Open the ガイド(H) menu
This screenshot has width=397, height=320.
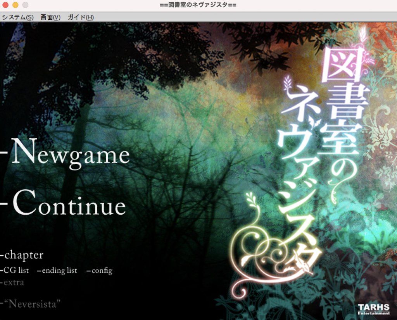[x=81, y=17]
